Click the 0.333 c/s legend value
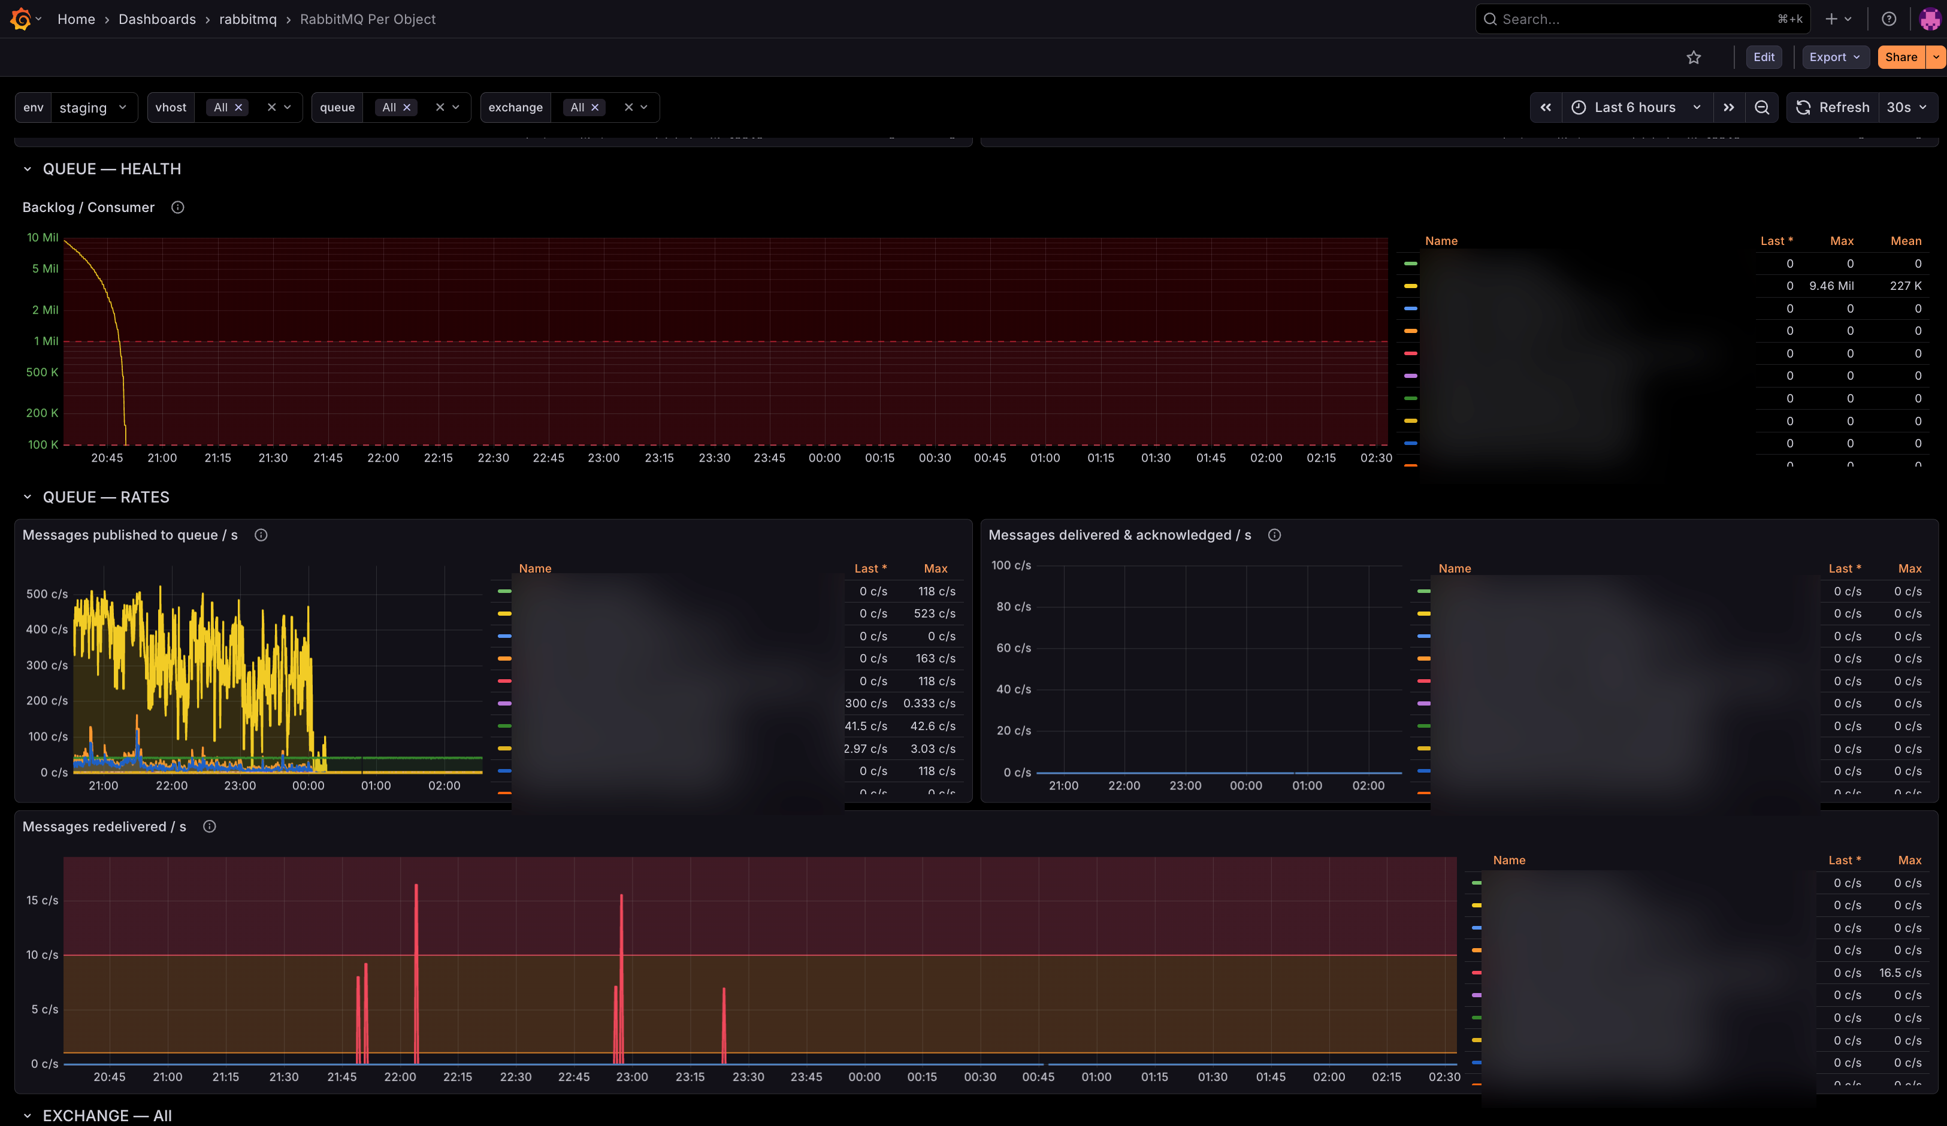1947x1126 pixels. click(x=929, y=704)
